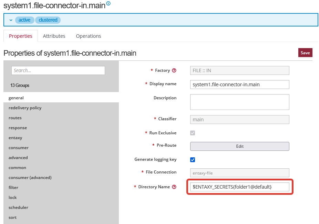Click into the Description text area
Image resolution: width=319 pixels, height=224 pixels.
[x=239, y=102]
